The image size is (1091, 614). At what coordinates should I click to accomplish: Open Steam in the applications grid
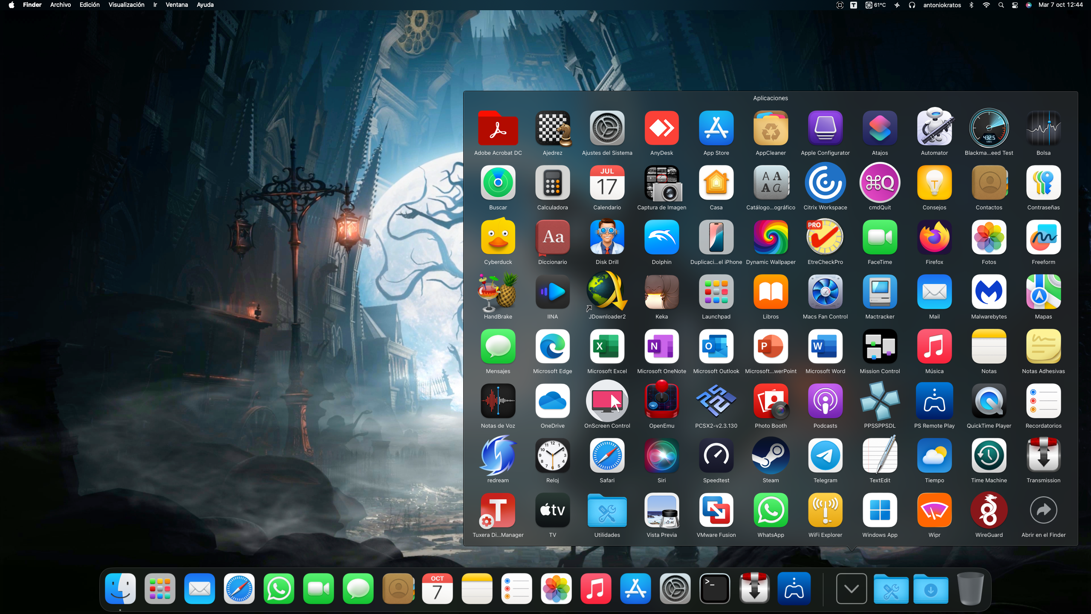coord(771,456)
